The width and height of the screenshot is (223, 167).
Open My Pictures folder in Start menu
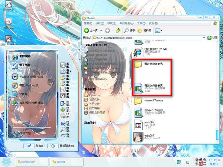(65, 78)
